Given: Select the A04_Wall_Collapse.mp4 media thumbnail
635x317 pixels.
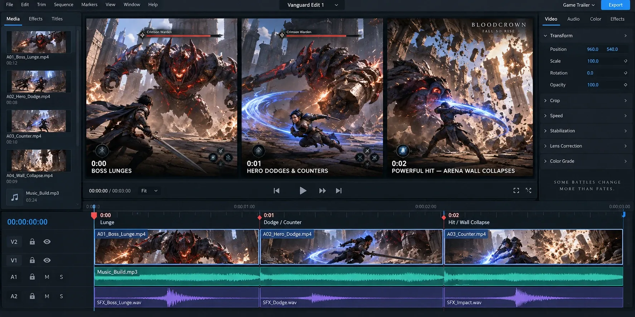Looking at the screenshot, I should 39,161.
